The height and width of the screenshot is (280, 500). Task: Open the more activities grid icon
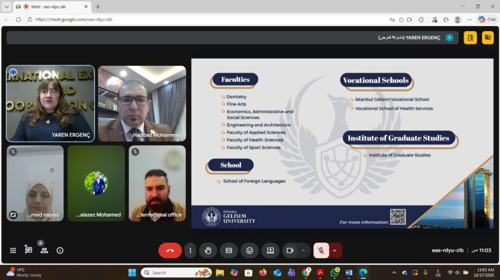pyautogui.click(x=13, y=250)
